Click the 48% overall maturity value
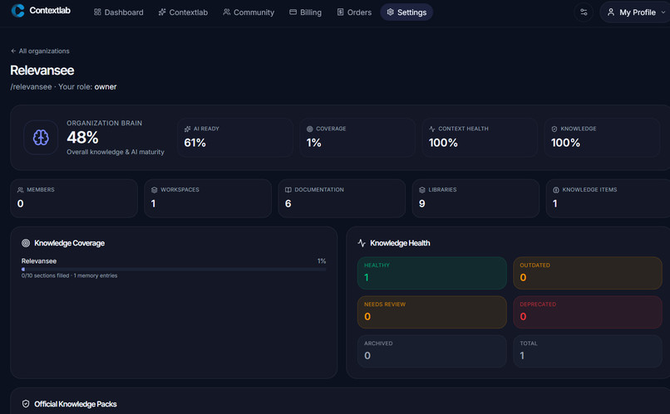Screen dimensions: 670x414 click(82, 138)
